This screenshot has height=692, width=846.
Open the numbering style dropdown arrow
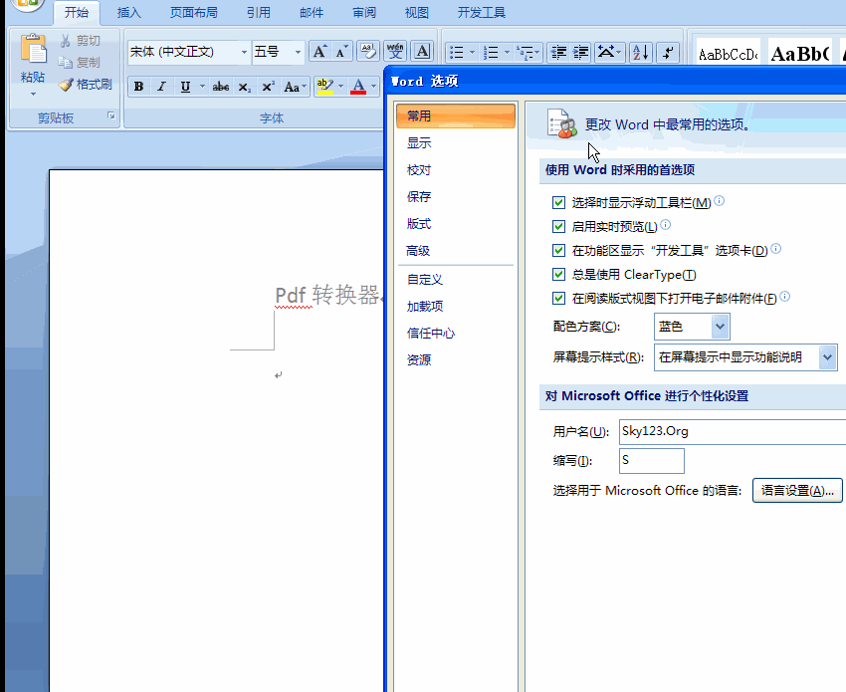pos(506,53)
